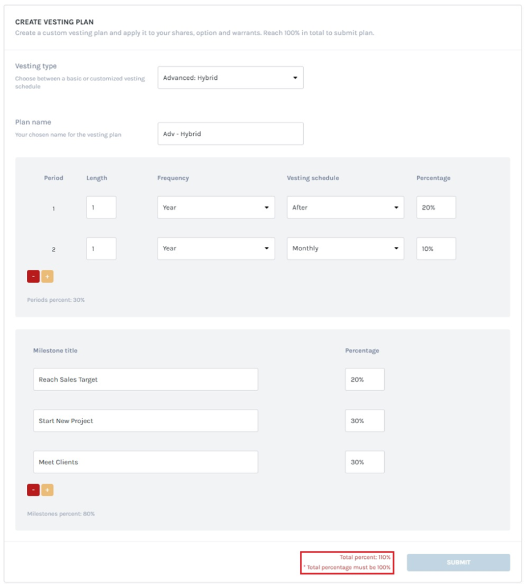The height and width of the screenshot is (584, 525).
Task: Edit the percentage for Meet Clients milestone
Action: [364, 462]
